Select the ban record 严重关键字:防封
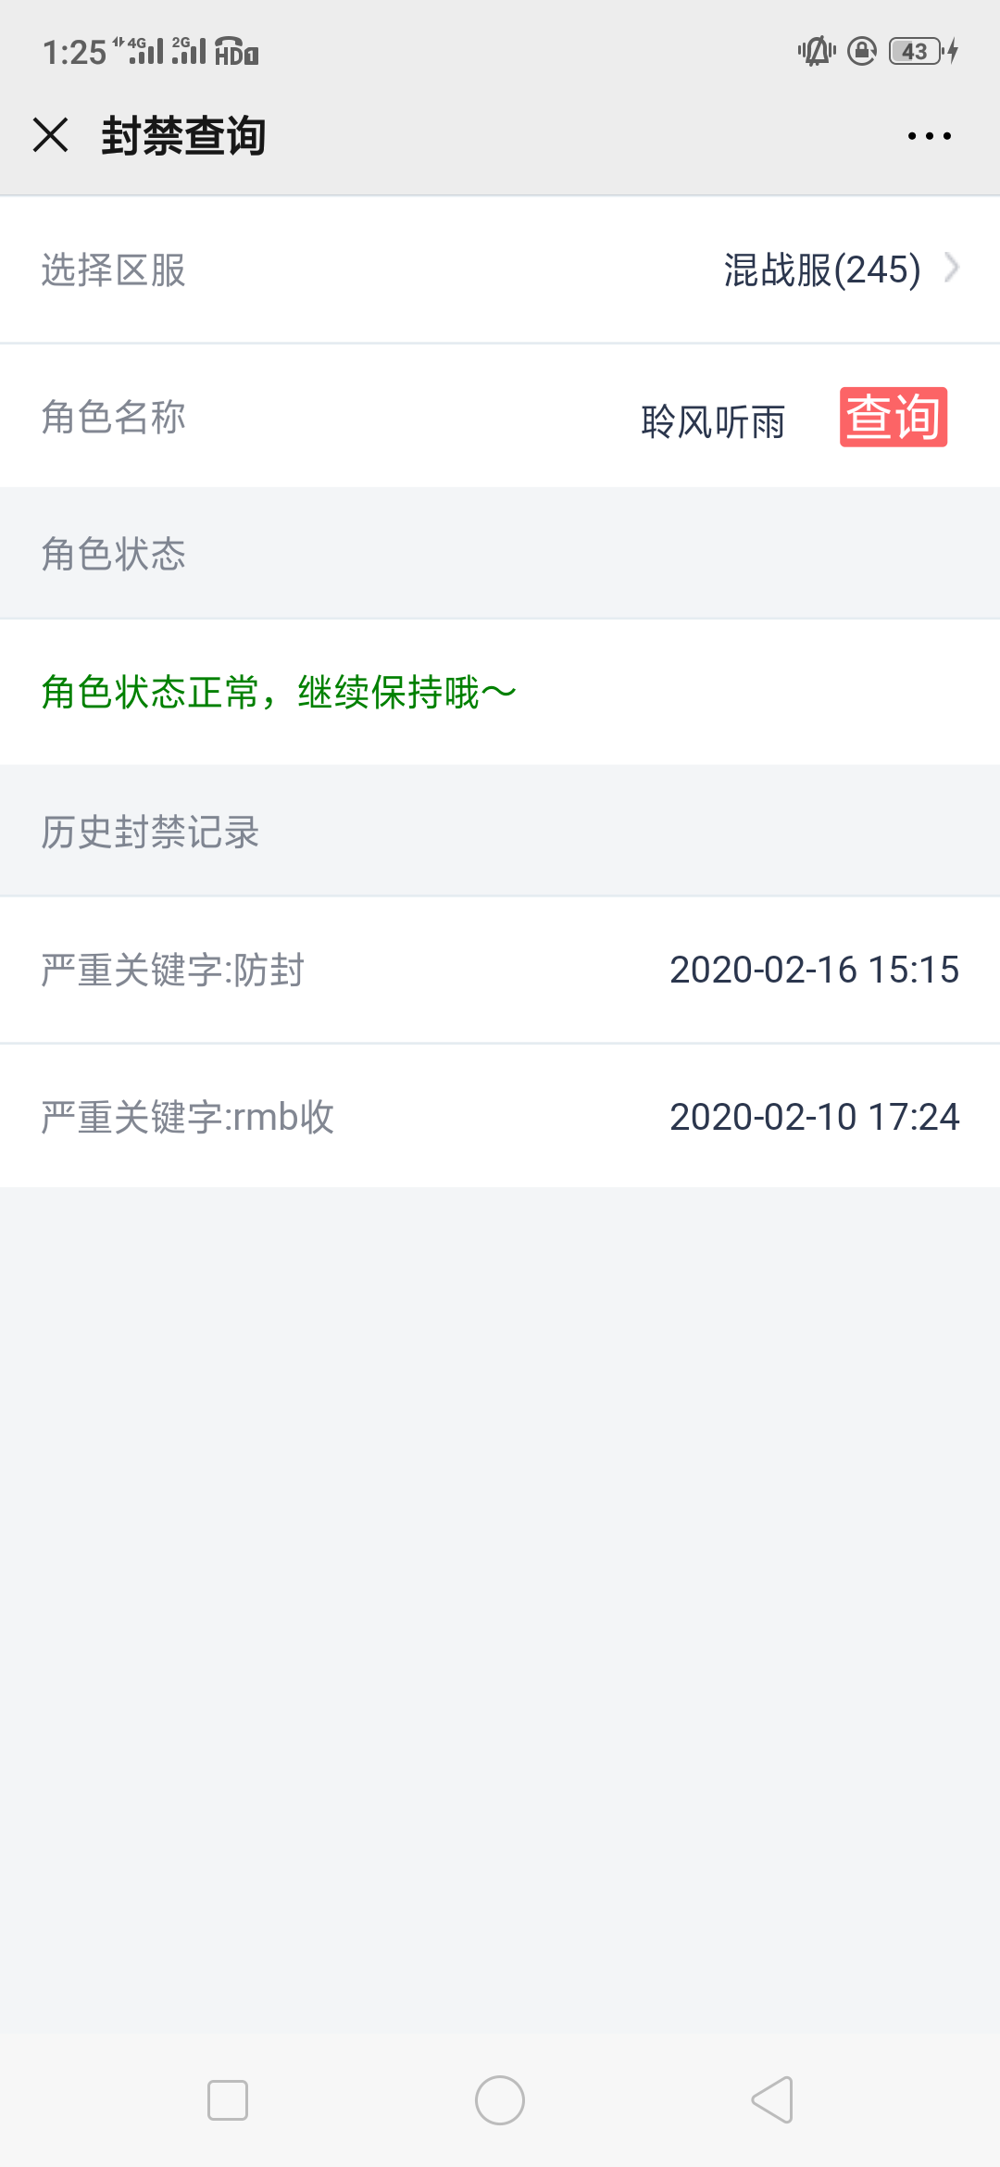This screenshot has height=2167, width=1000. coord(173,971)
